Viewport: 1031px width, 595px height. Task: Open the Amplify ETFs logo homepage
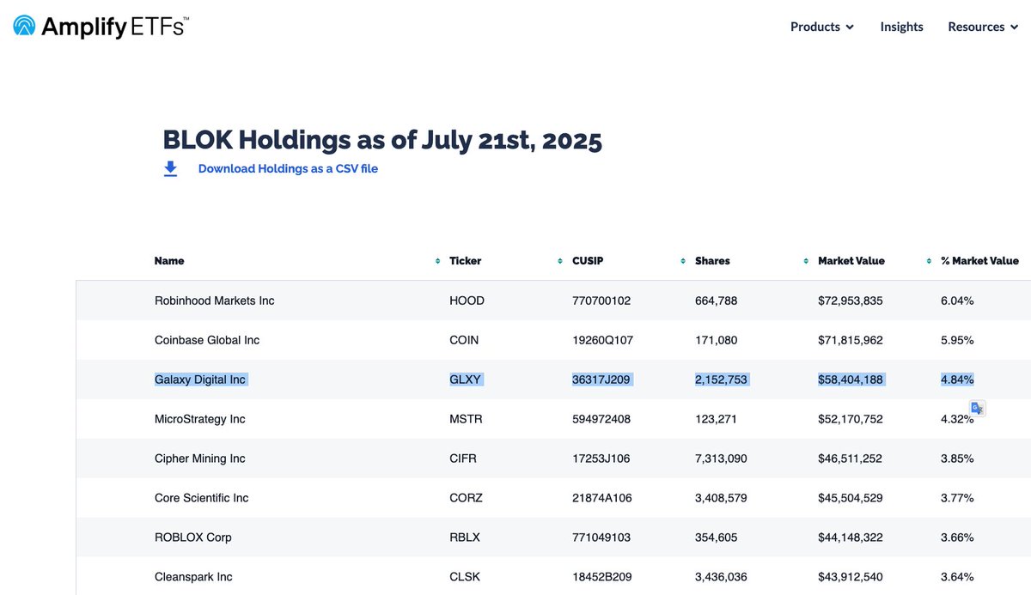[101, 26]
